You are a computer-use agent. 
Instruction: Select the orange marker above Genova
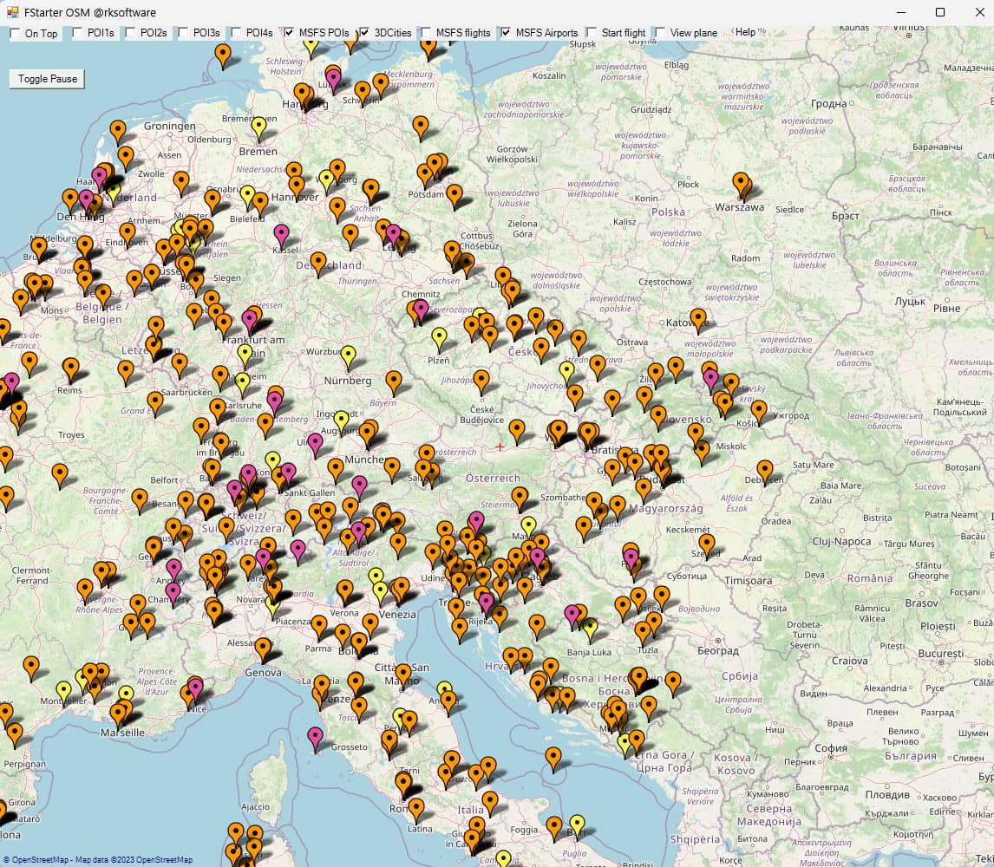[262, 647]
